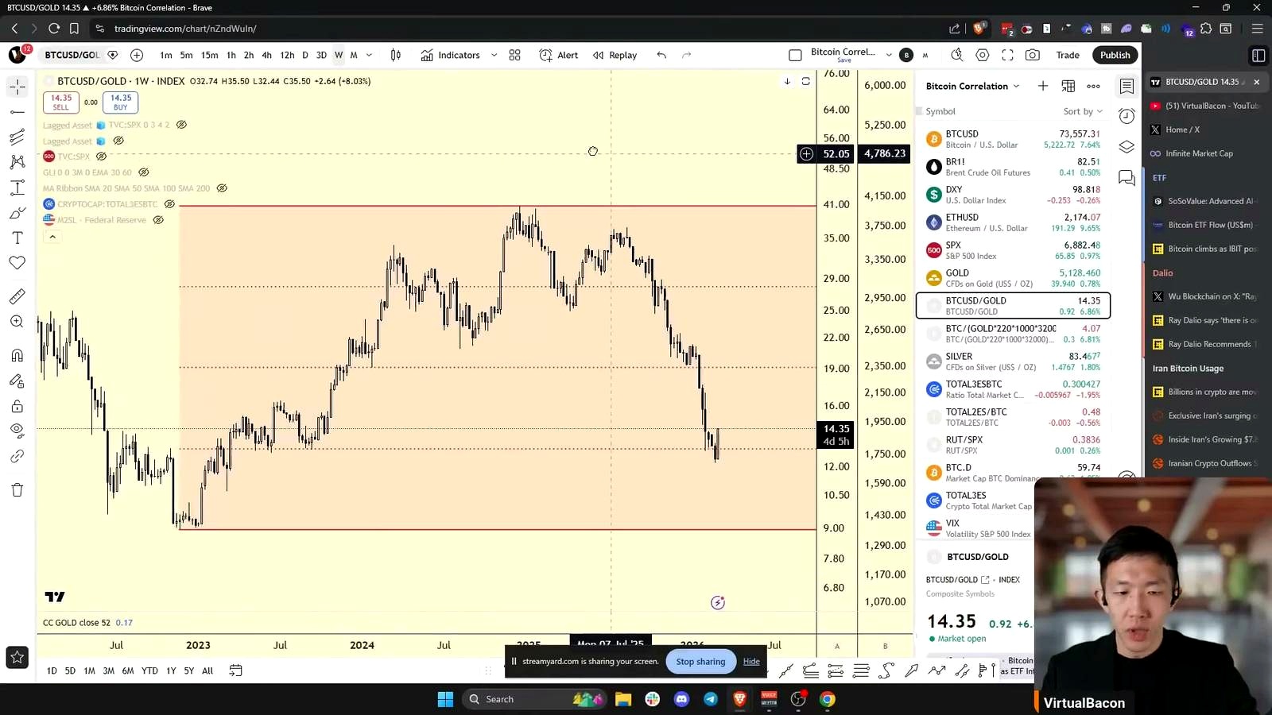This screenshot has width=1272, height=715.
Task: Click the BTCUSD/GOLD symbol search field
Action: [73, 55]
